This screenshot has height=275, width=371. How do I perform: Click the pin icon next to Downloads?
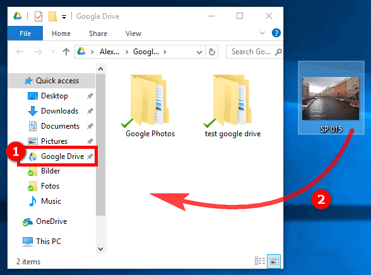tap(90, 111)
